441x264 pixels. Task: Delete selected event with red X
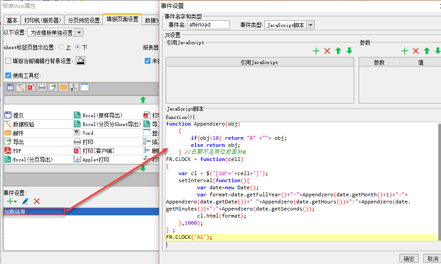[37, 201]
